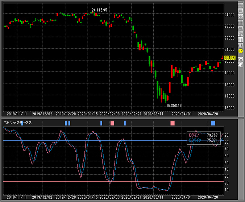Click 2020/03/11 date under the price chart
Image resolution: width=245 pixels, height=202 pixels.
click(x=153, y=114)
